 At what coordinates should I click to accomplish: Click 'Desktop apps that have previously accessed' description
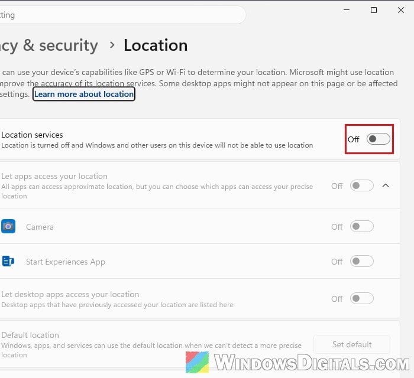click(x=117, y=305)
